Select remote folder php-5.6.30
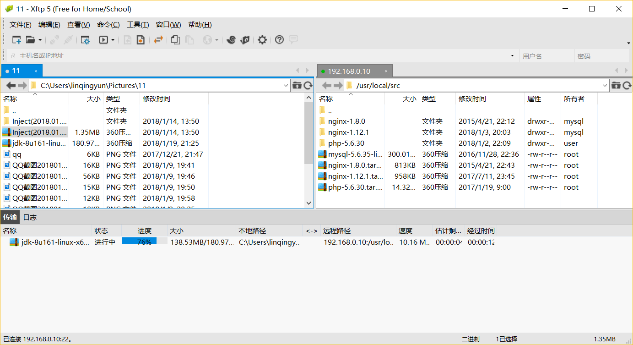The height and width of the screenshot is (345, 633). [x=341, y=143]
